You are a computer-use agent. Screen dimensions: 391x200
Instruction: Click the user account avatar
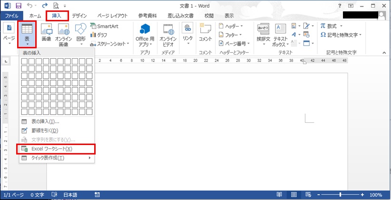[382, 16]
